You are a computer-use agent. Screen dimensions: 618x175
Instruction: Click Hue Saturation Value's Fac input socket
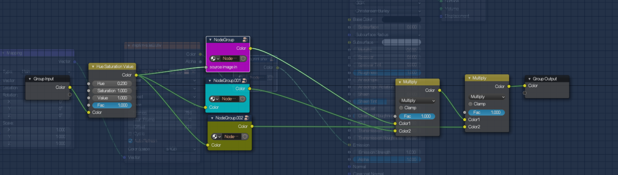click(88, 105)
